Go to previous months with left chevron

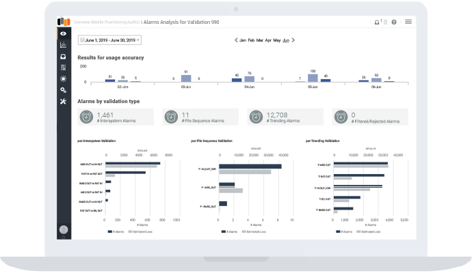point(236,40)
